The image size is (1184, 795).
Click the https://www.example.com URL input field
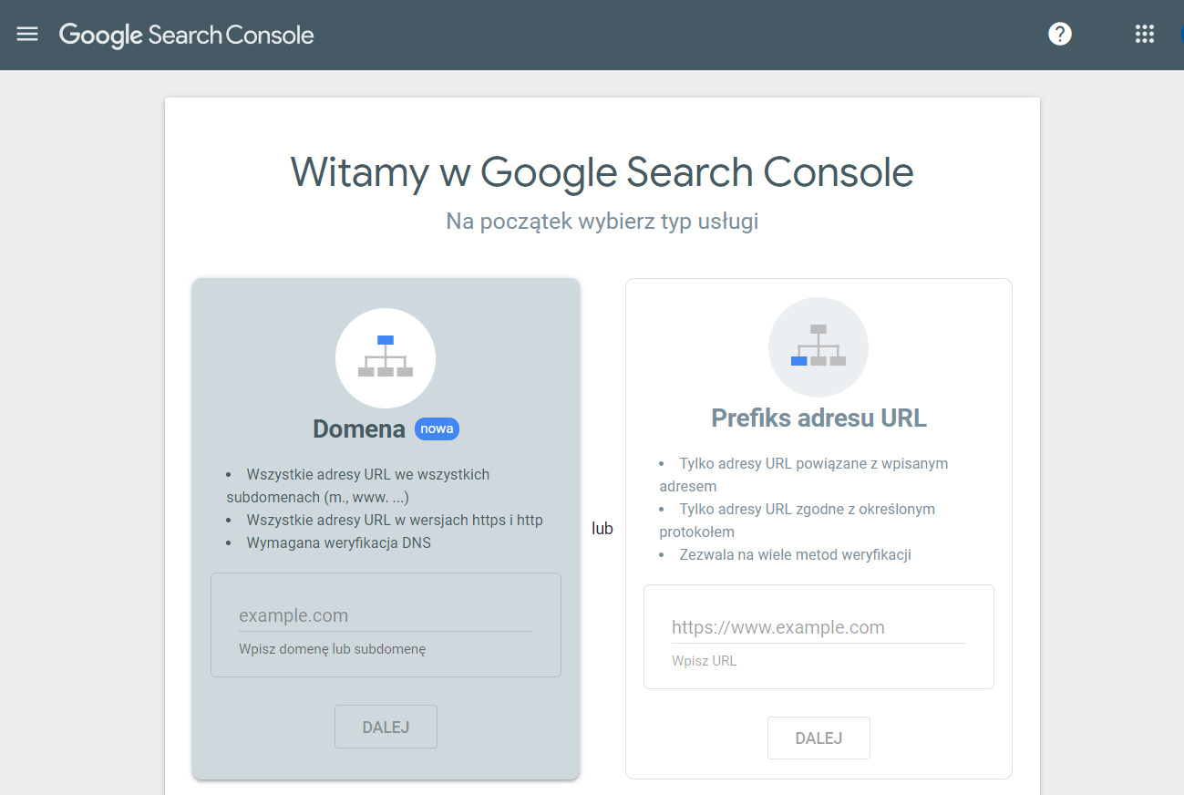(818, 627)
